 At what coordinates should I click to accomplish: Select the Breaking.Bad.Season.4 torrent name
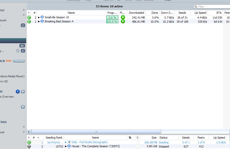(59, 21)
